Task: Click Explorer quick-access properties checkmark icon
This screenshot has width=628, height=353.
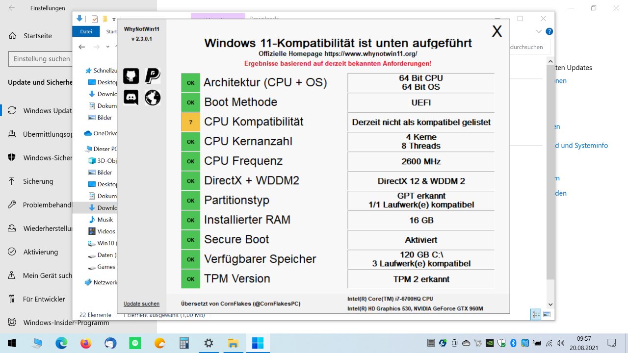Action: tap(95, 19)
